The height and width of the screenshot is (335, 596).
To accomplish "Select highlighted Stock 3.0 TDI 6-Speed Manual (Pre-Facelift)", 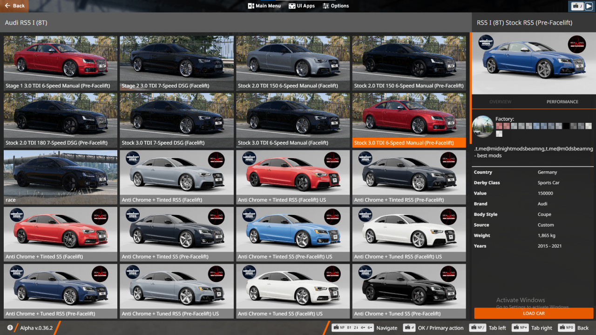I will pyautogui.click(x=409, y=120).
